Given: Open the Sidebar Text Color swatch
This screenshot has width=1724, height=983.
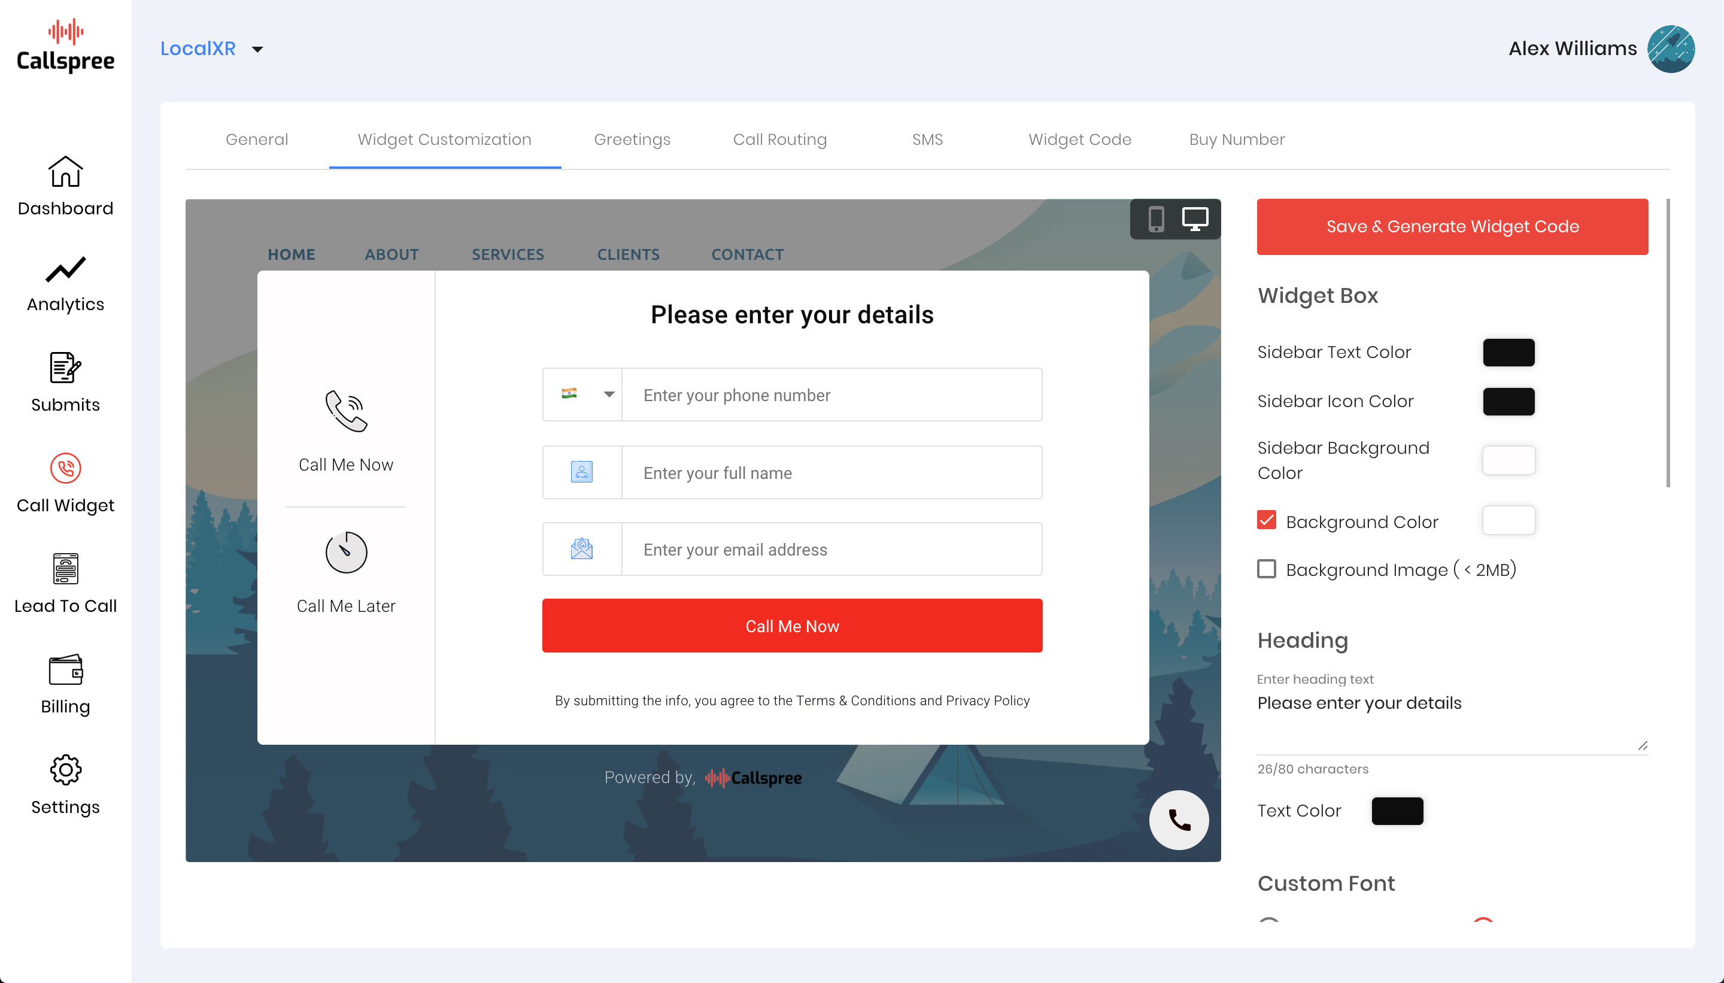Looking at the screenshot, I should (x=1508, y=353).
